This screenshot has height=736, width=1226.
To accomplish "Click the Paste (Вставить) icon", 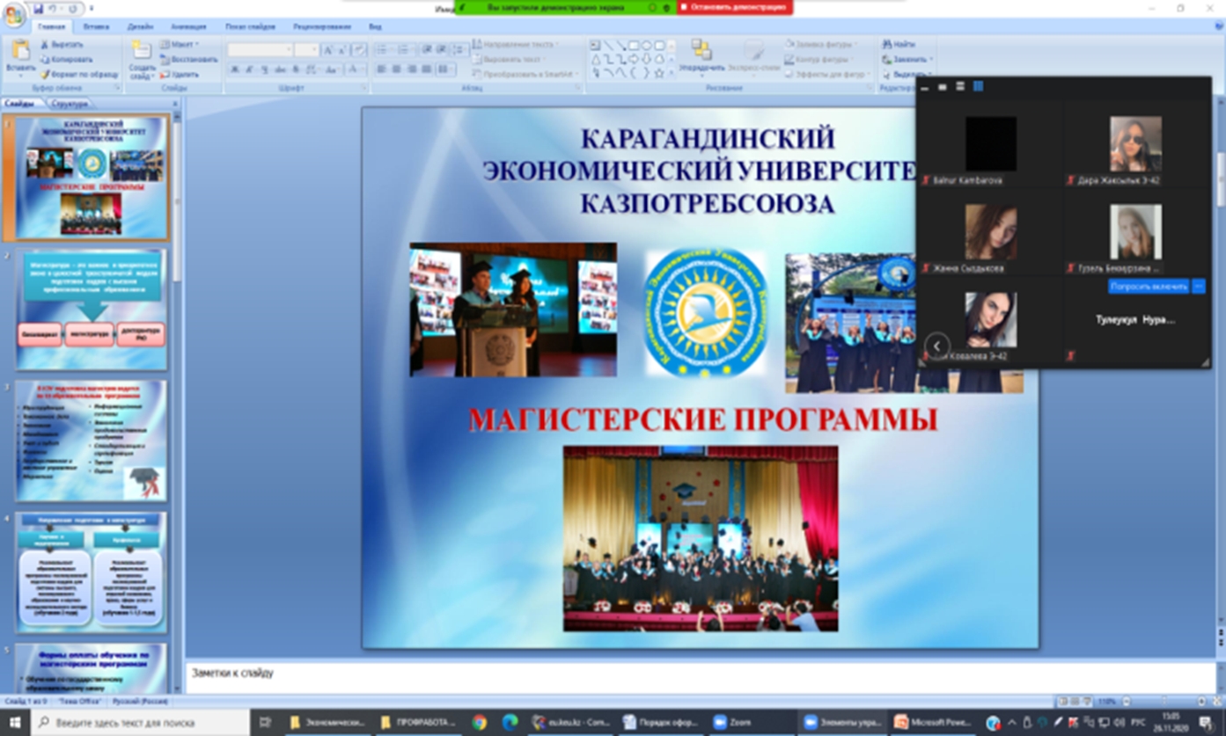I will [20, 53].
